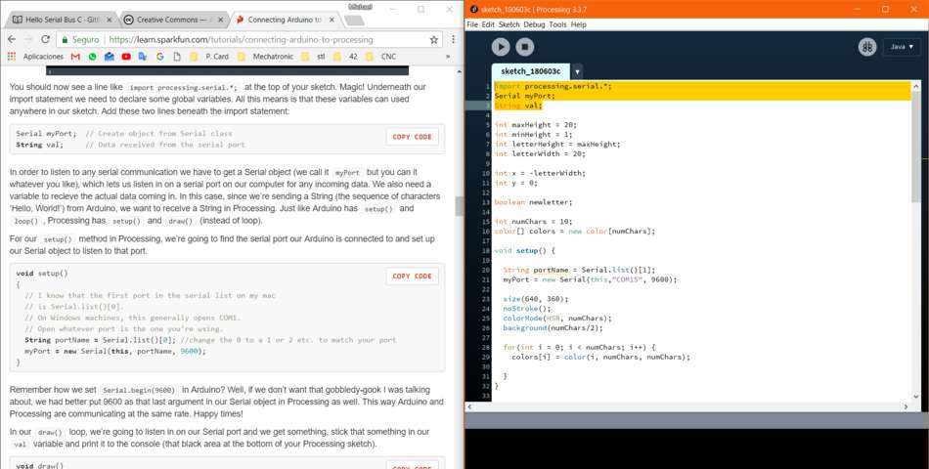The width and height of the screenshot is (929, 469).
Task: Open the sketch tab arrow menu
Action: coord(577,71)
